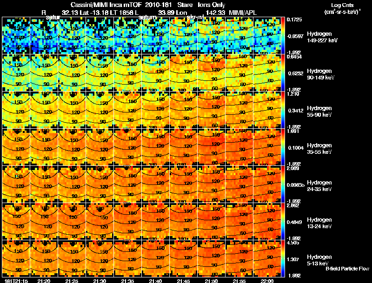
Task: Click the color bar beside Hydrogen 55-90 keV
Action: (x=283, y=110)
